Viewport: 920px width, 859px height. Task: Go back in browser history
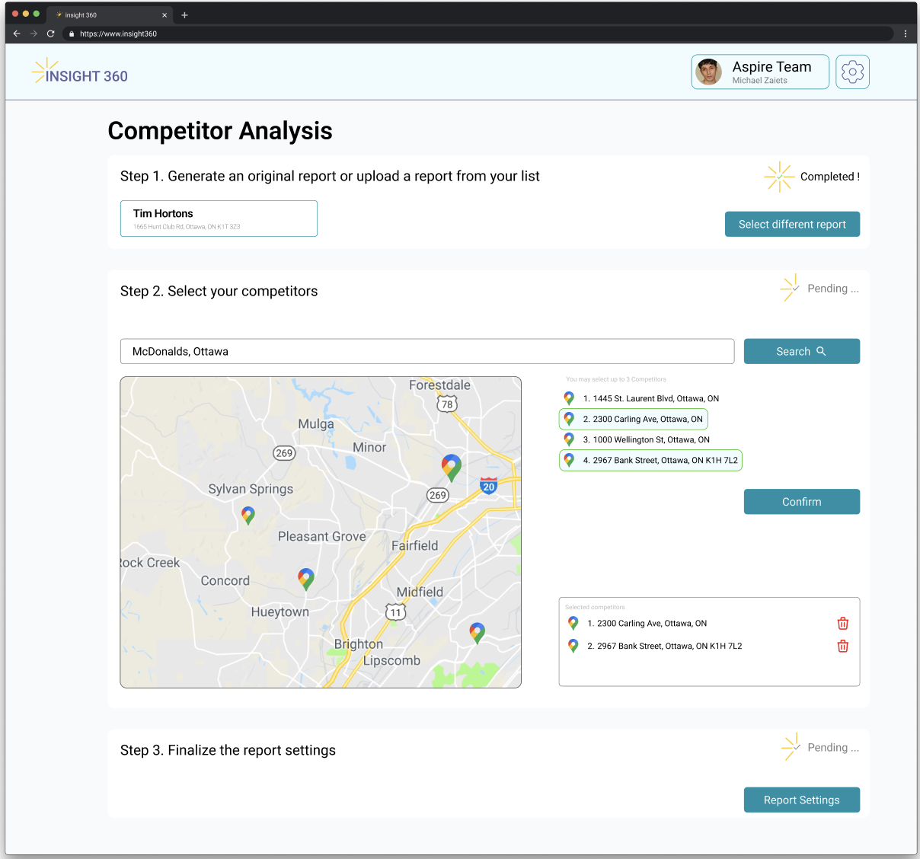tap(17, 34)
